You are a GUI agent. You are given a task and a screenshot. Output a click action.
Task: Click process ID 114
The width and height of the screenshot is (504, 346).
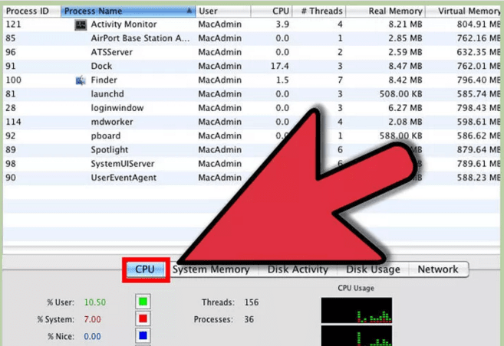pos(13,122)
